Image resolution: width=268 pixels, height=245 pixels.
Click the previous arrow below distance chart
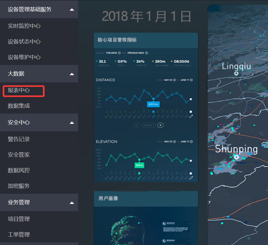click(x=137, y=125)
